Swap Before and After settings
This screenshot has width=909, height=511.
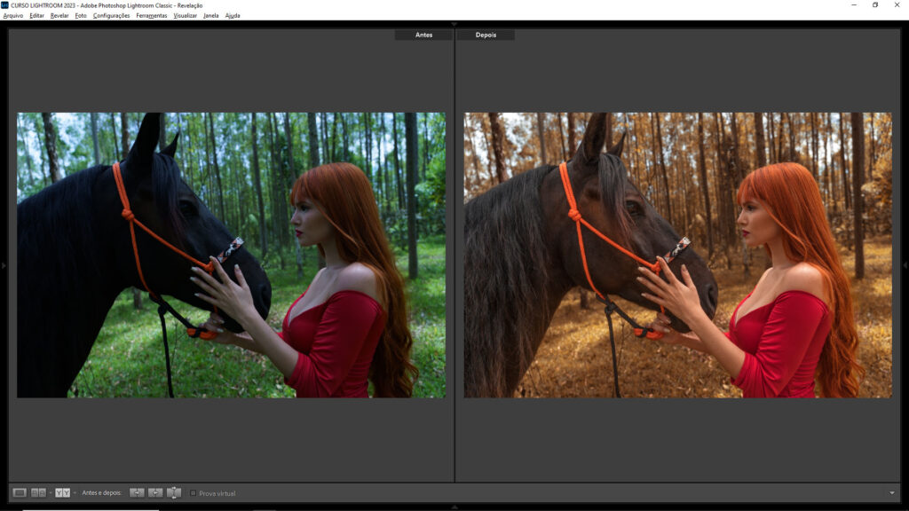pos(174,492)
